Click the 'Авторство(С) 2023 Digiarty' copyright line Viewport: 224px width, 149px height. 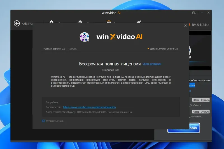[89, 112]
